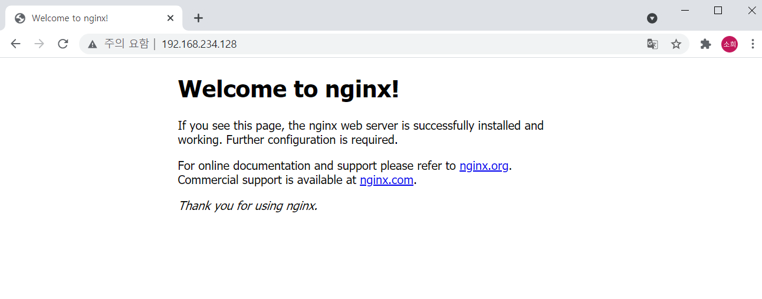Viewport: 762px width, 299px height.
Task: Open a new tab with the plus button
Action: click(x=198, y=18)
